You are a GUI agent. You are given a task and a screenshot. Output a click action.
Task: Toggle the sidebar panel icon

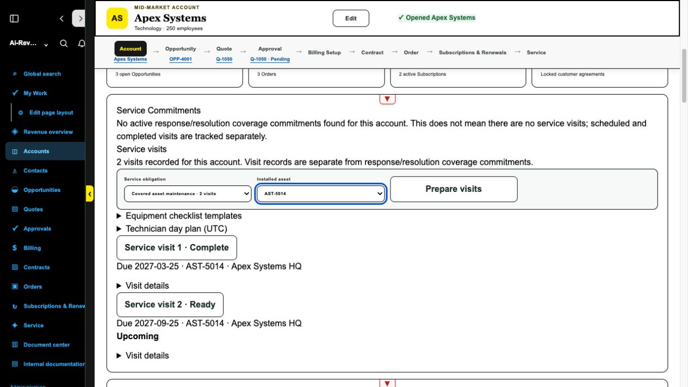pos(15,18)
